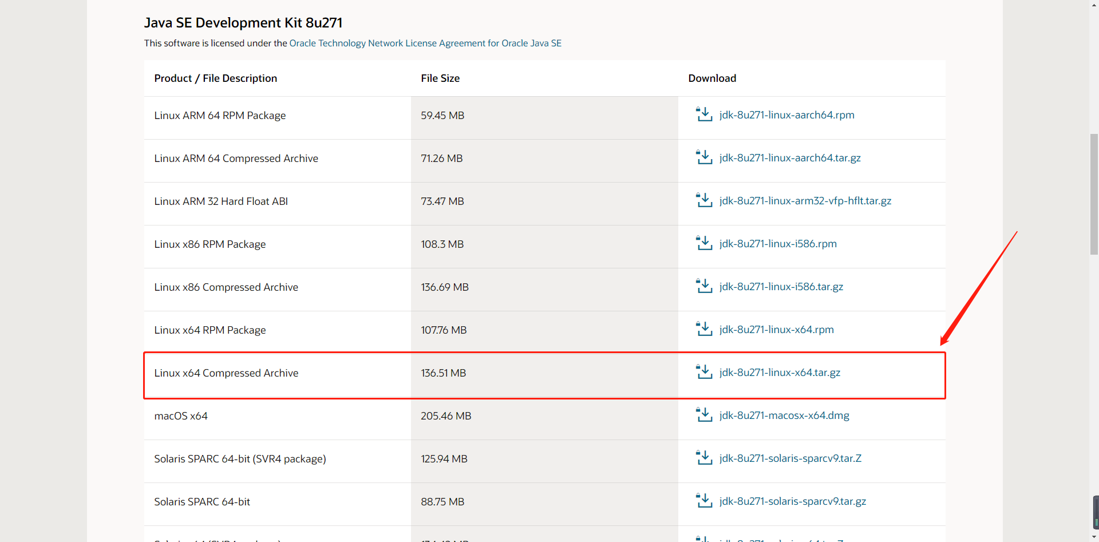This screenshot has width=1099, height=542.
Task: Click download icon for solaris-sparcv9.tar.Z
Action: pyautogui.click(x=704, y=457)
